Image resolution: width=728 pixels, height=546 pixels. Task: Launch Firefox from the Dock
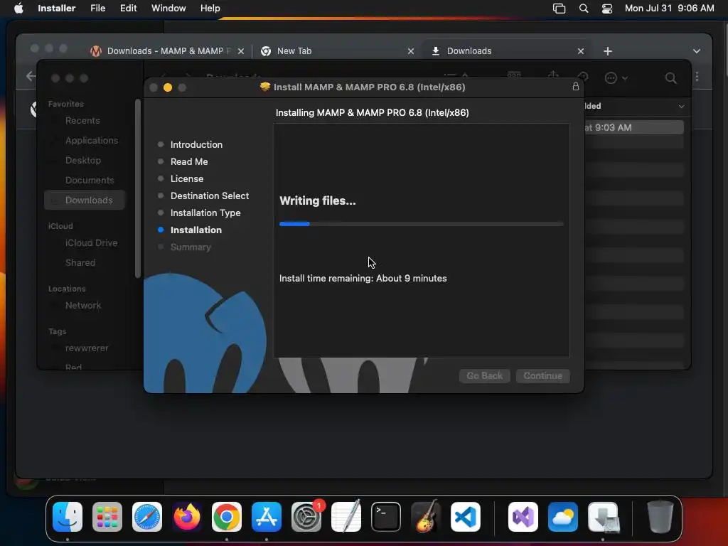187,517
